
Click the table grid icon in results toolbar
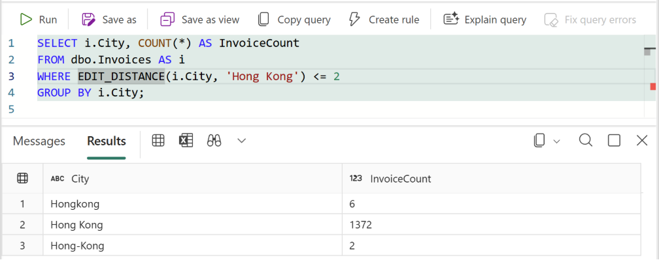pos(158,141)
